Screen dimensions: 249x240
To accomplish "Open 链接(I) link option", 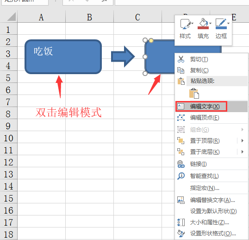I will click(x=212, y=164).
